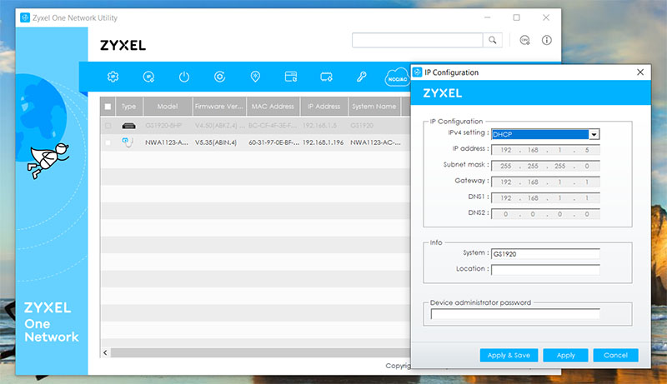Click the main window search field

click(x=418, y=40)
